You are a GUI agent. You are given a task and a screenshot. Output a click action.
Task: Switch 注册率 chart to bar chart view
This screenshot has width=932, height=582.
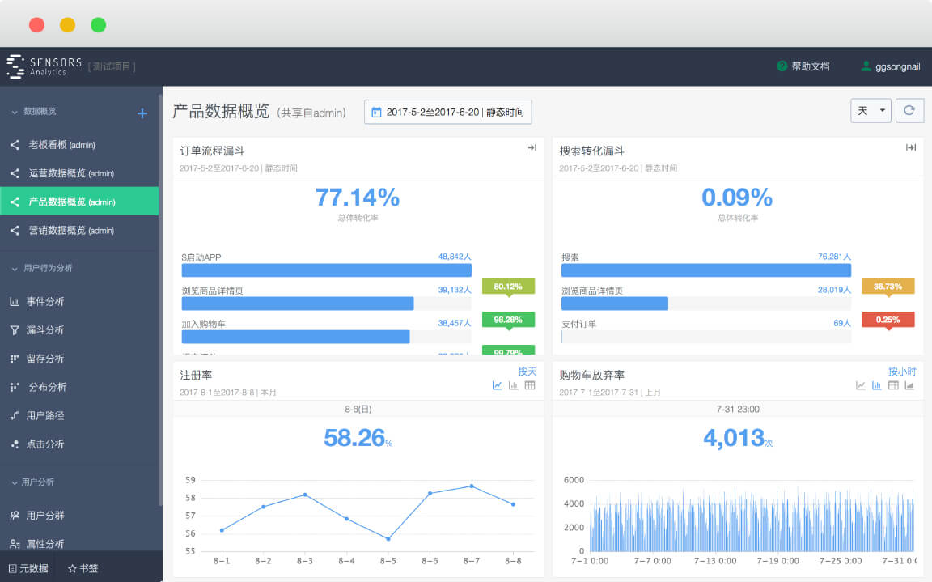pos(513,385)
